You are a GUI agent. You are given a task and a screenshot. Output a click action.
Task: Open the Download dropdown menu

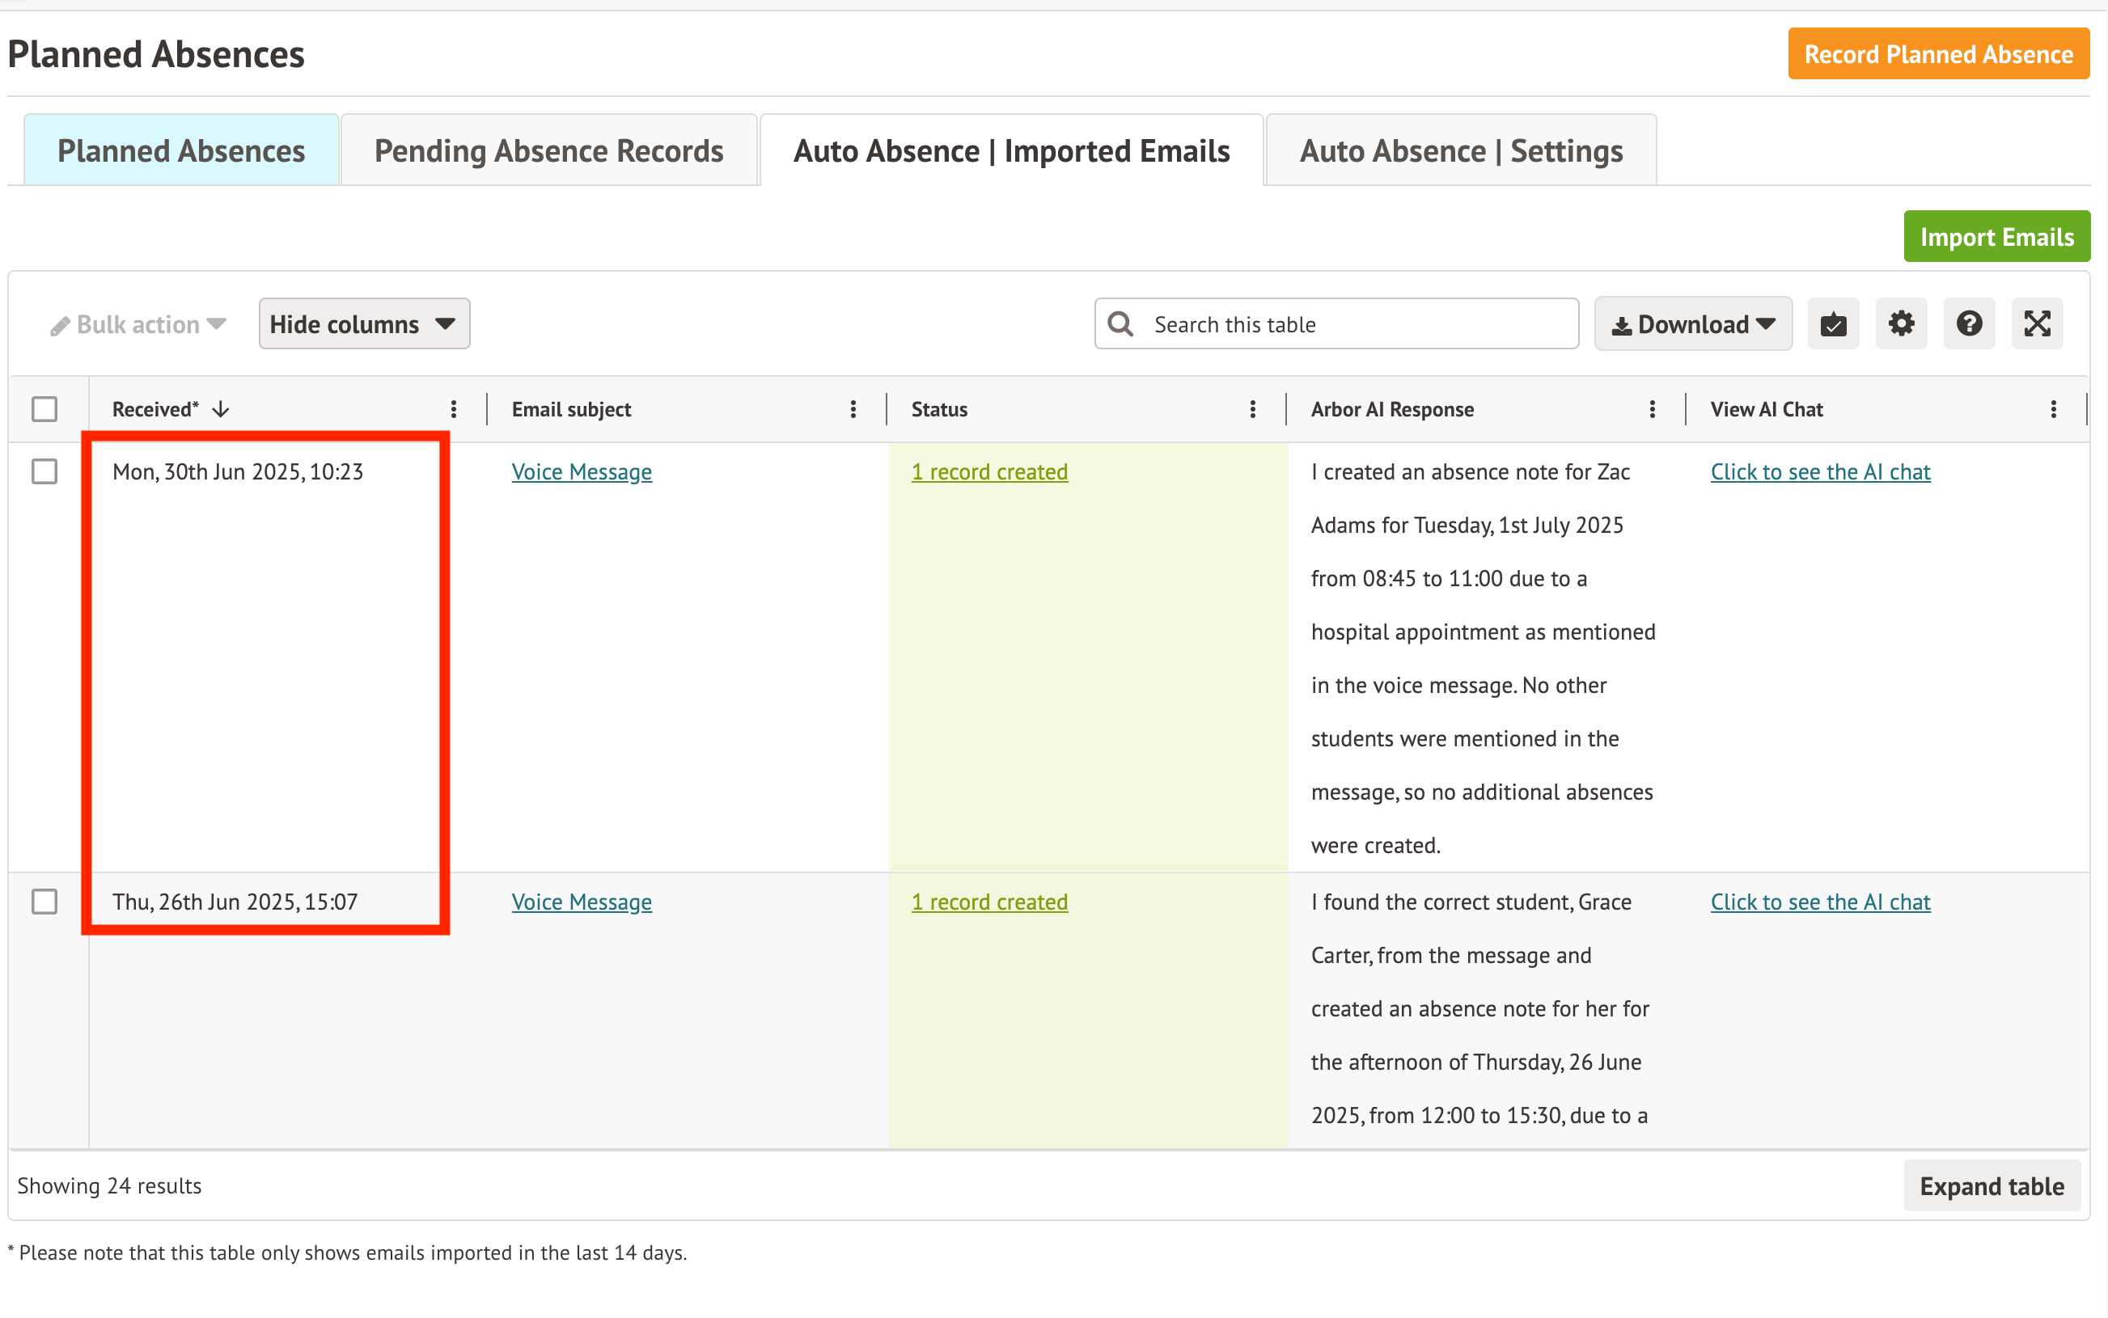[x=1692, y=324]
